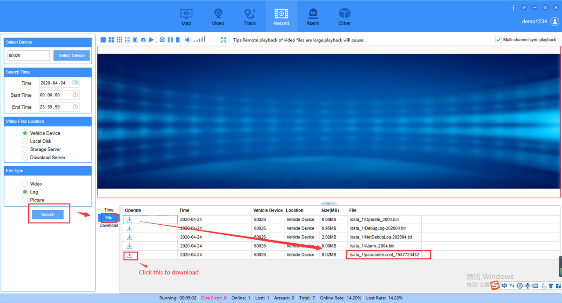
Task: Select the /sata_1/DebugLog-202004.txt file name
Action: [378, 228]
